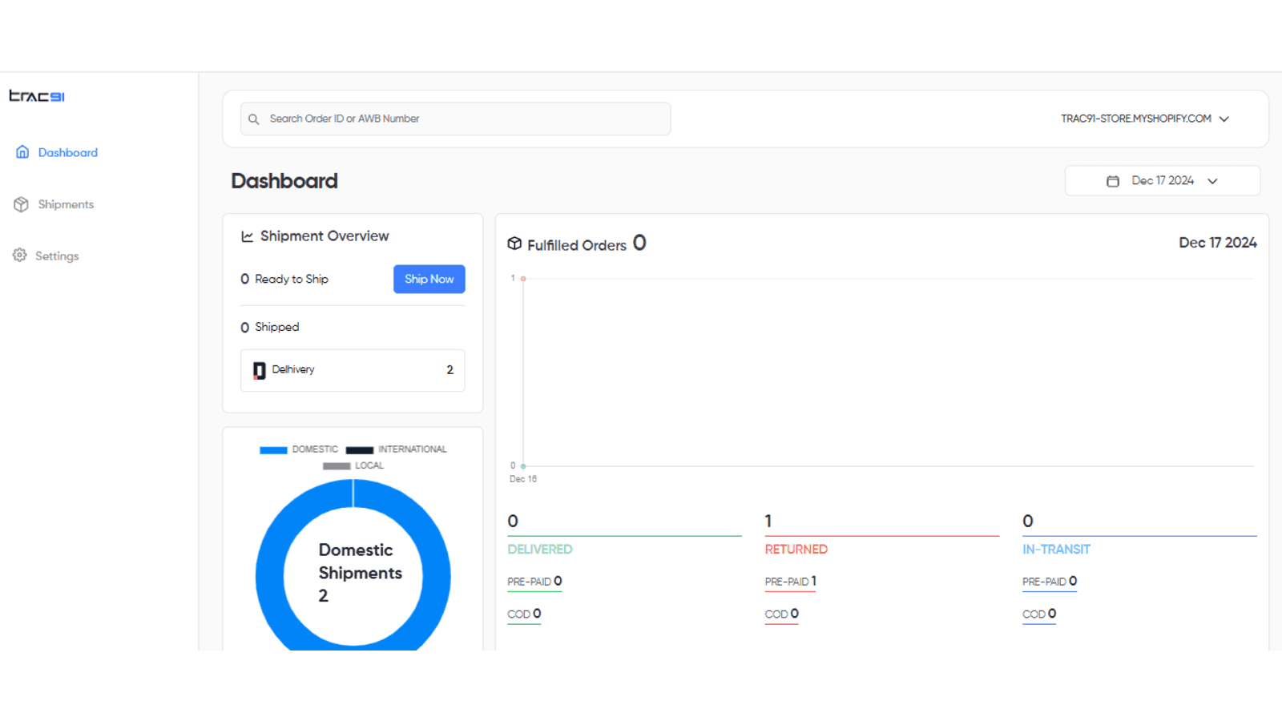Focus the Search Order ID or AWB field
The width and height of the screenshot is (1282, 721).
click(x=465, y=119)
